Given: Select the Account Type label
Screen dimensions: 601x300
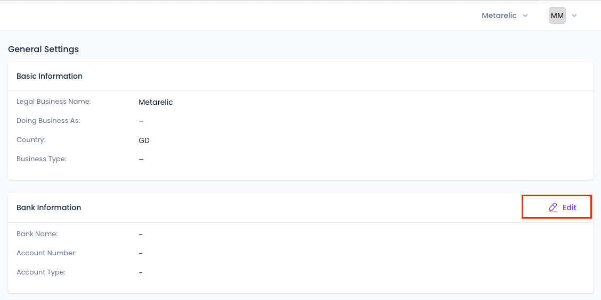Looking at the screenshot, I should tap(41, 272).
